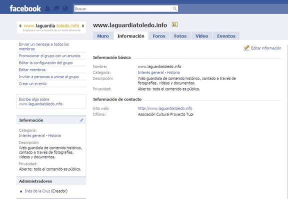The height and width of the screenshot is (199, 288).
Task: Open the friend requests icon
Action: click(x=48, y=8)
